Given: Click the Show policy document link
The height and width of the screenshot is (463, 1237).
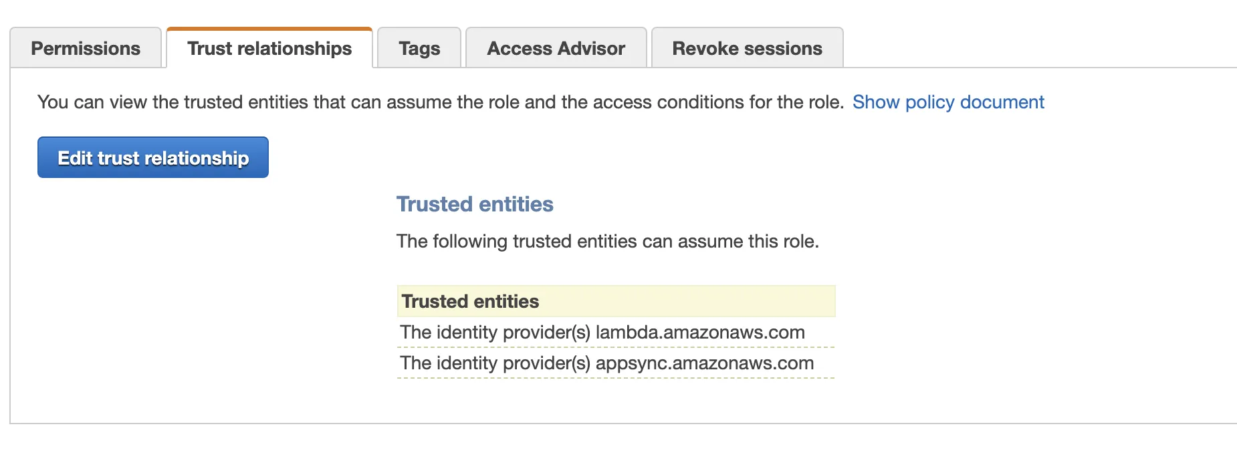Looking at the screenshot, I should tap(947, 102).
